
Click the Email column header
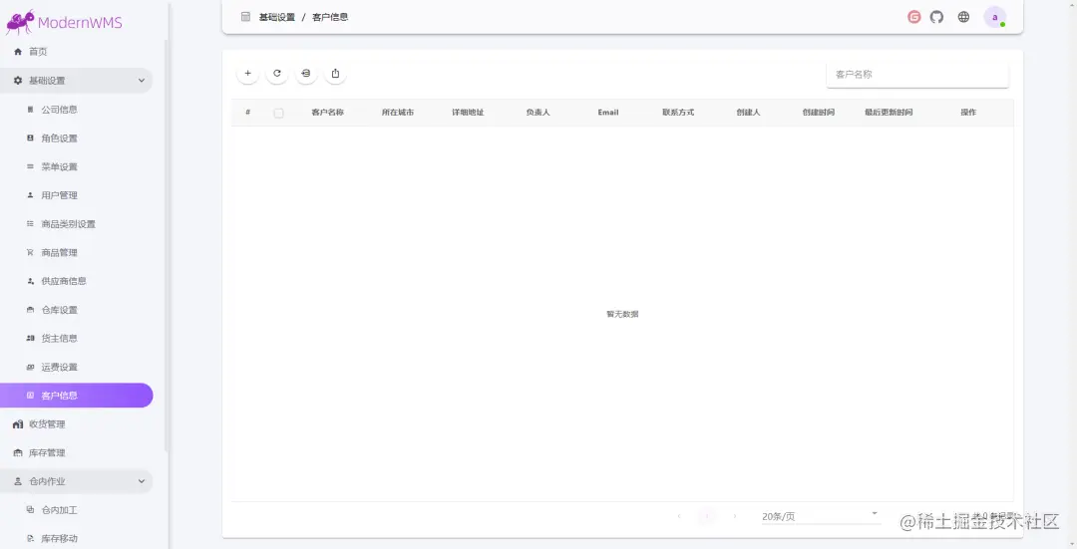(x=608, y=113)
